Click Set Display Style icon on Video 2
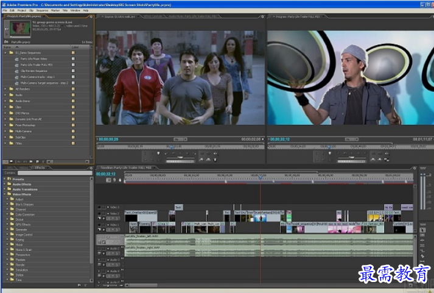Image resolution: width=434 pixels, height=293 pixels. [x=99, y=219]
